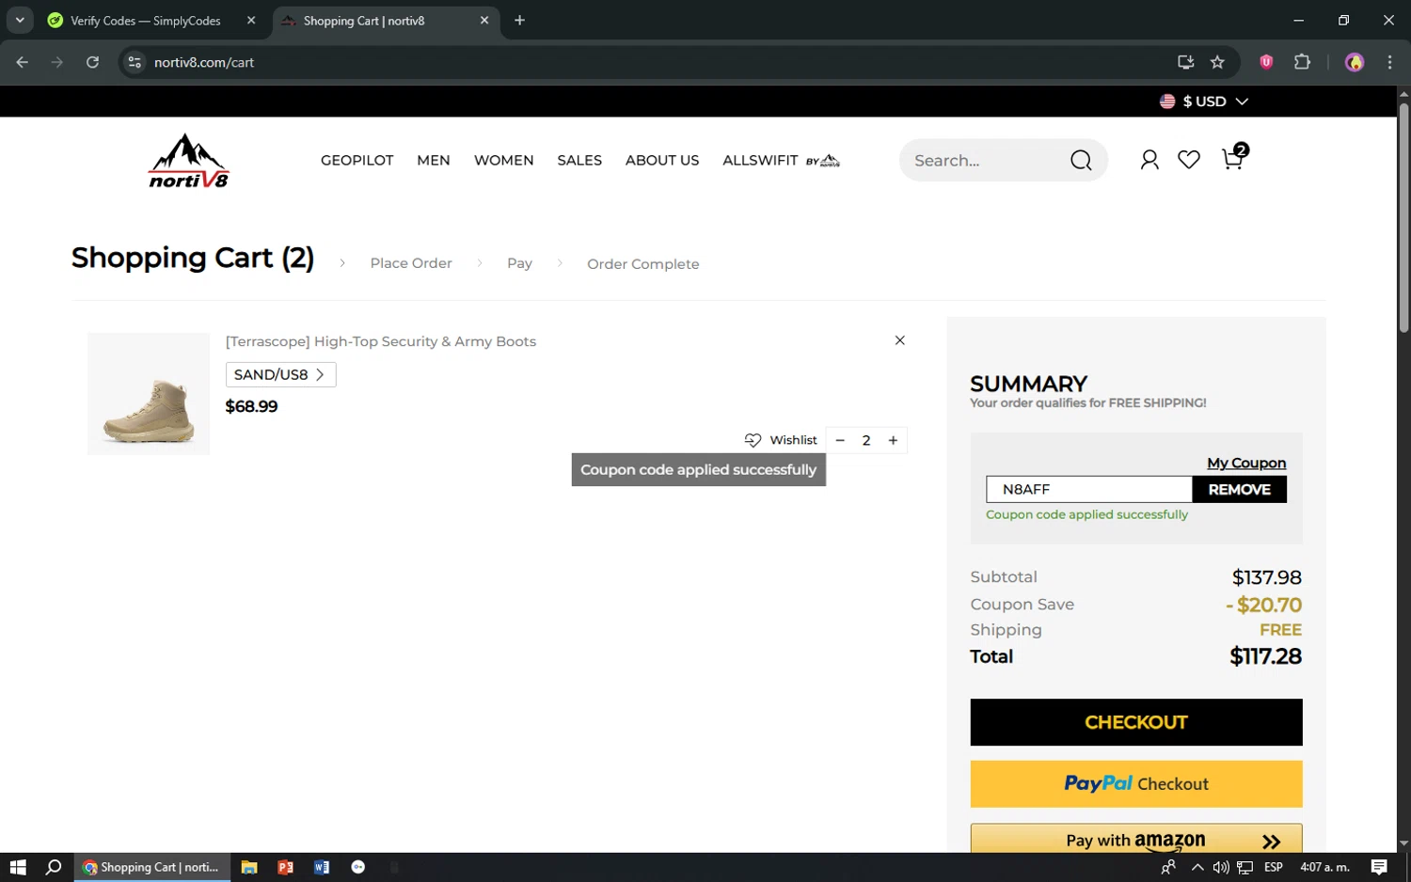Decrease boots quantity with minus button
Viewport: 1411px width, 882px height.
click(x=840, y=440)
